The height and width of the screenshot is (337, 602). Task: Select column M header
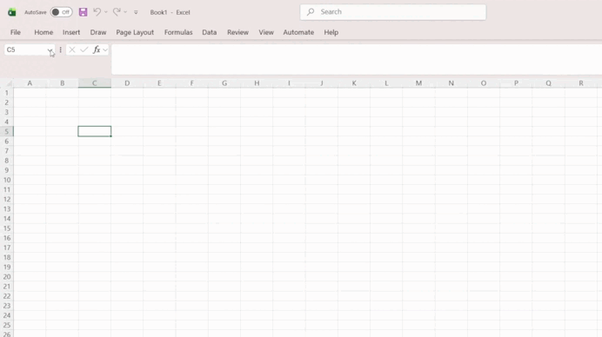tap(418, 83)
